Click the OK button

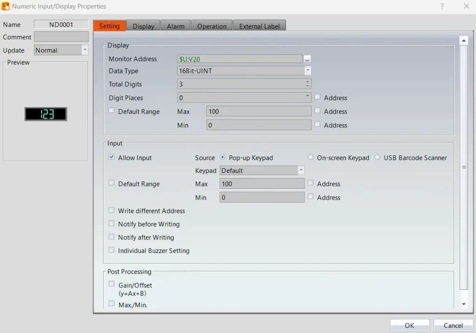[410, 326]
